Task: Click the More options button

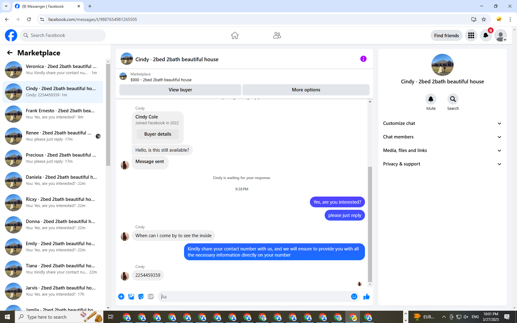Action: (x=306, y=90)
